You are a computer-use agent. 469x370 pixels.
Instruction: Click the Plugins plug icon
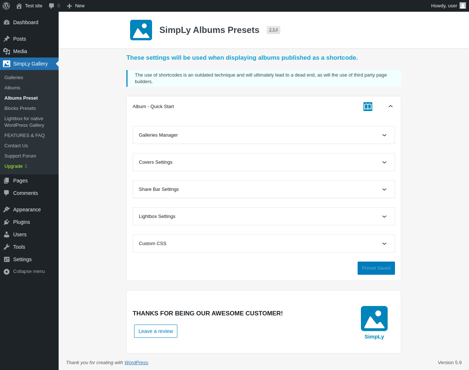point(7,222)
